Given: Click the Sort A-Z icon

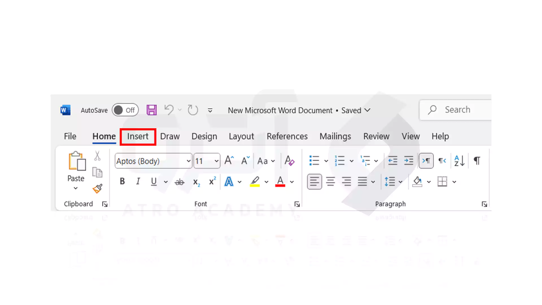Looking at the screenshot, I should click(x=459, y=161).
